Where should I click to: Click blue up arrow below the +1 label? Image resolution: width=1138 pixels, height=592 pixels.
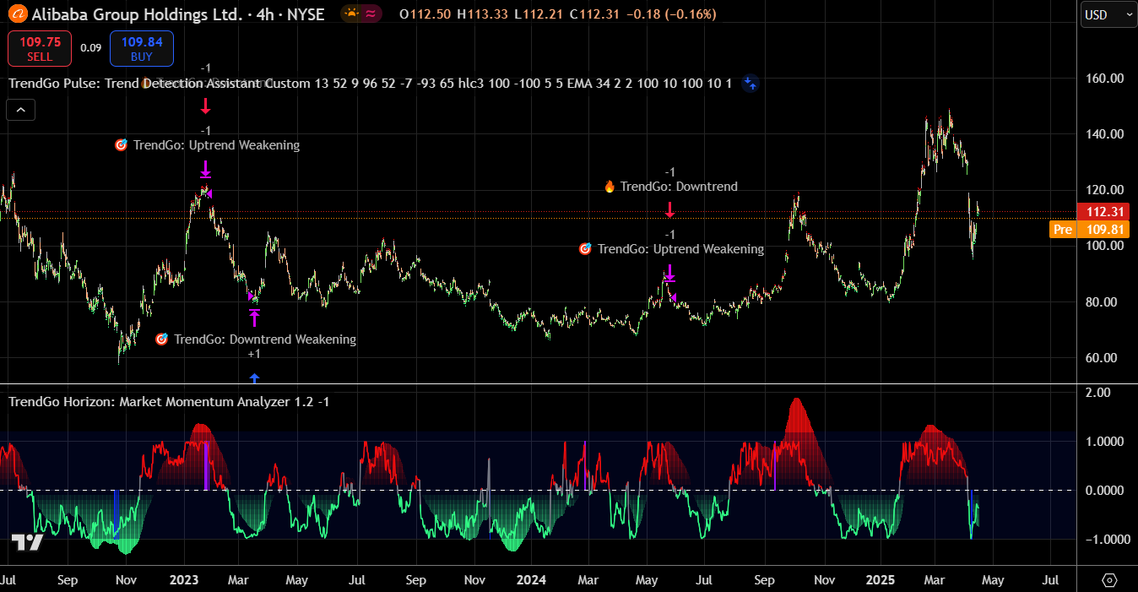(x=254, y=377)
